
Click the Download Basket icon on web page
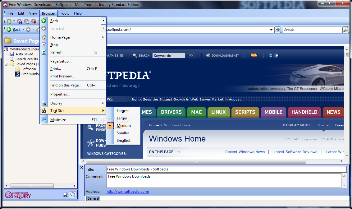click(208, 55)
